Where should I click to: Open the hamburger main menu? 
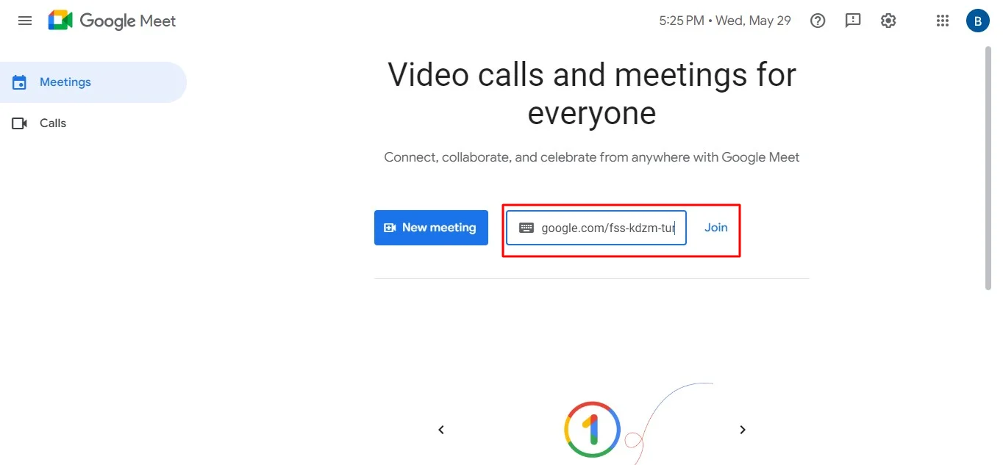[25, 21]
